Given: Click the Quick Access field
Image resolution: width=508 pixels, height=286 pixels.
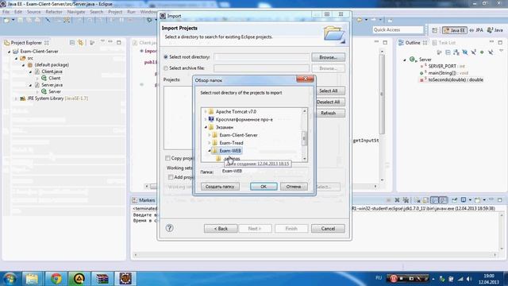Looking at the screenshot, I should [398, 30].
